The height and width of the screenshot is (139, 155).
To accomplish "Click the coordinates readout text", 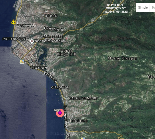I will point(116,8).
